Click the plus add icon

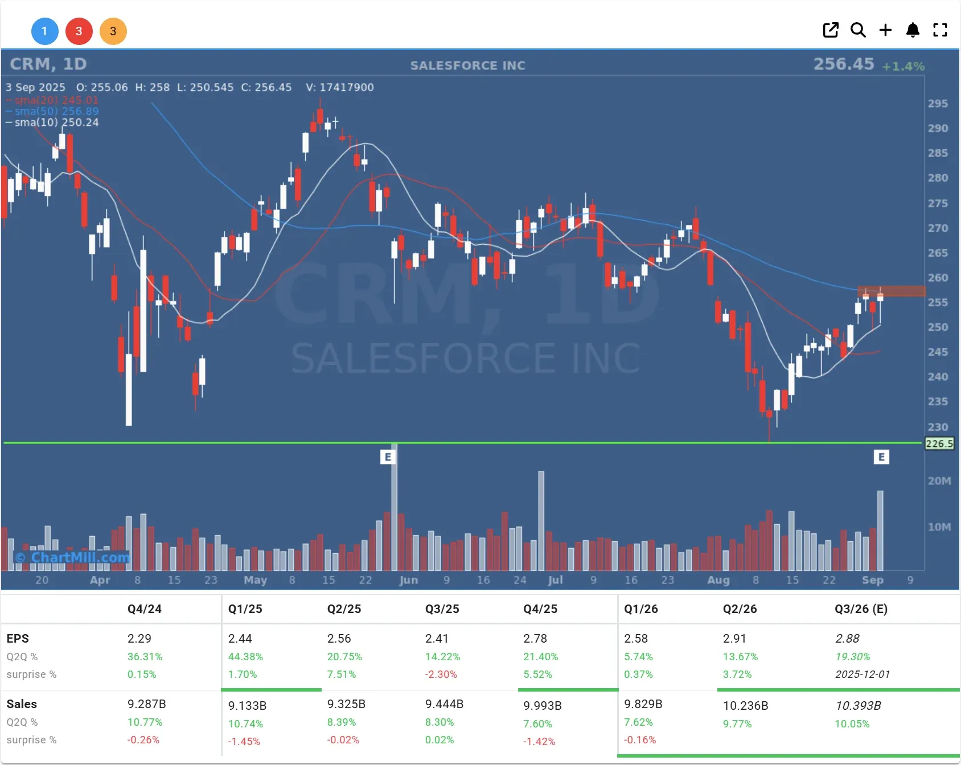(885, 30)
